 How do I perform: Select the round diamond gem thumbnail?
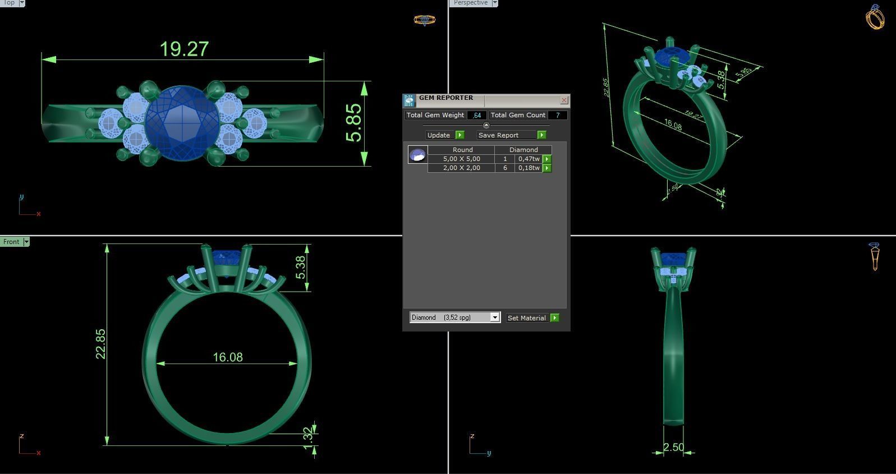coord(417,155)
